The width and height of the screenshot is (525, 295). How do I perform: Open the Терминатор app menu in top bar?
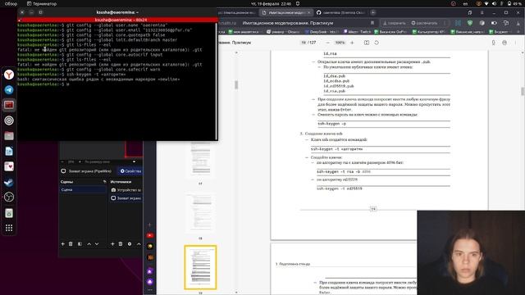pos(42,3)
